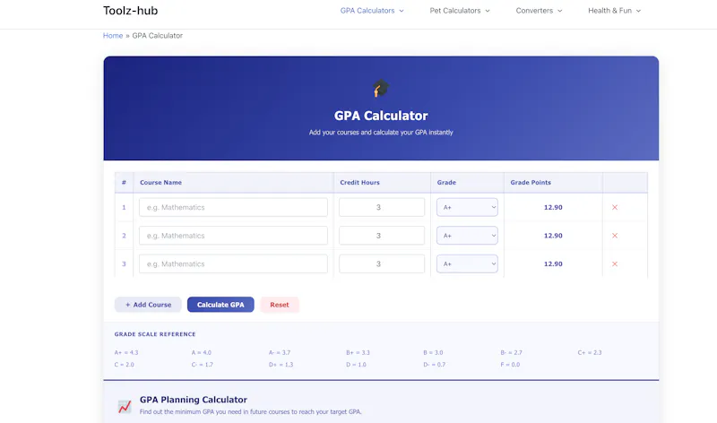Screen dimensions: 717x423
Task: Click 'B- = 2.7' scale entry
Action: (x=511, y=352)
